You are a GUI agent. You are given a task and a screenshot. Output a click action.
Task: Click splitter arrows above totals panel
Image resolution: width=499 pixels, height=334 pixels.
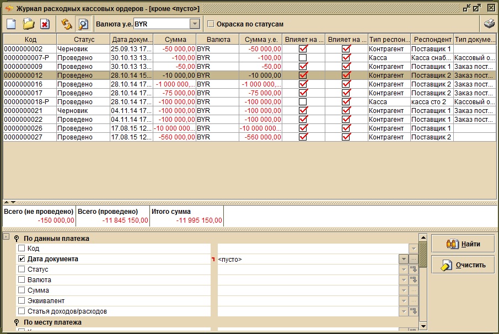tap(9, 202)
